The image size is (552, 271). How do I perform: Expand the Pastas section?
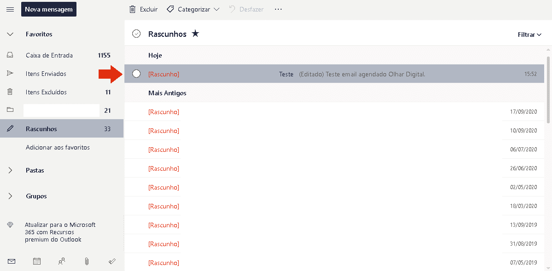[10, 170]
